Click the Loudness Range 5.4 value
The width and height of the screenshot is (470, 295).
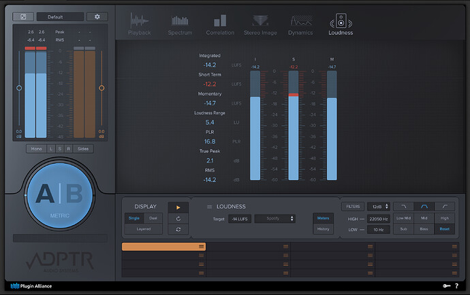(x=210, y=122)
